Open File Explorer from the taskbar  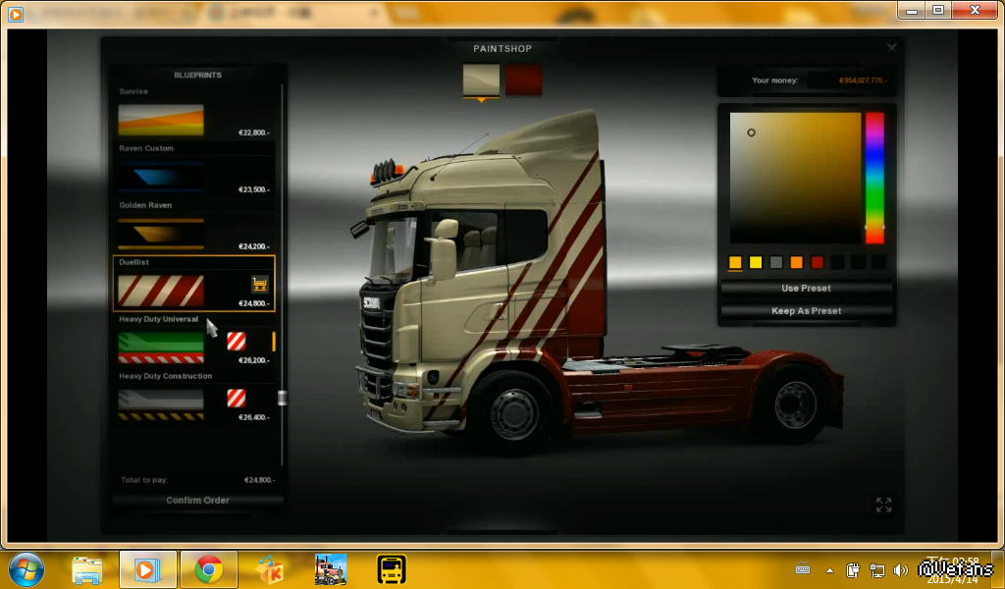[87, 570]
